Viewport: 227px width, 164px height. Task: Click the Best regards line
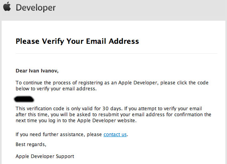coord(31,144)
